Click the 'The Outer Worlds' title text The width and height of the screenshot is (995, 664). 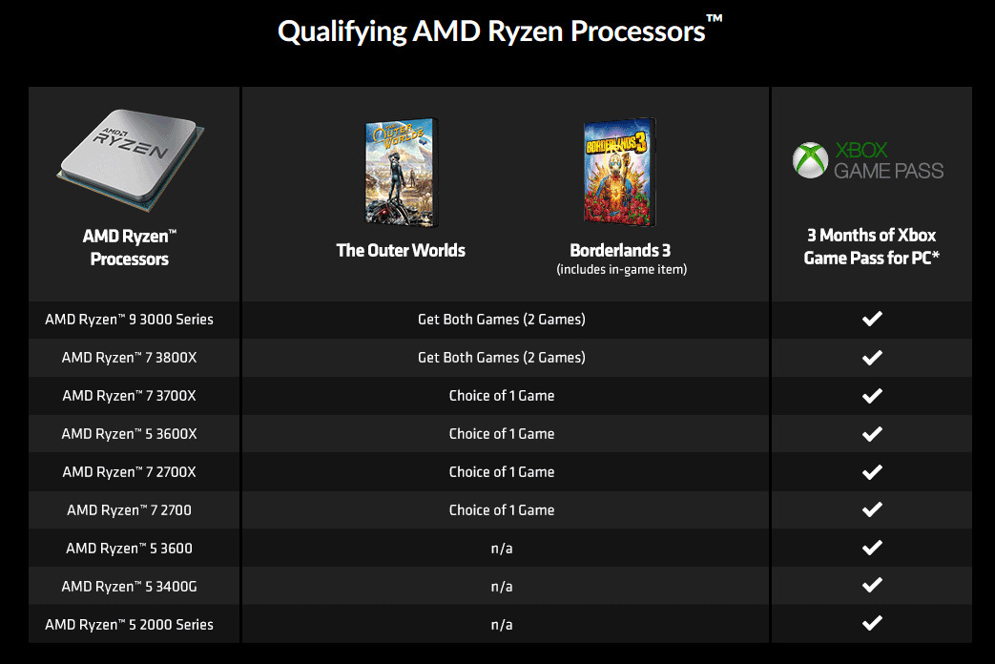[401, 250]
